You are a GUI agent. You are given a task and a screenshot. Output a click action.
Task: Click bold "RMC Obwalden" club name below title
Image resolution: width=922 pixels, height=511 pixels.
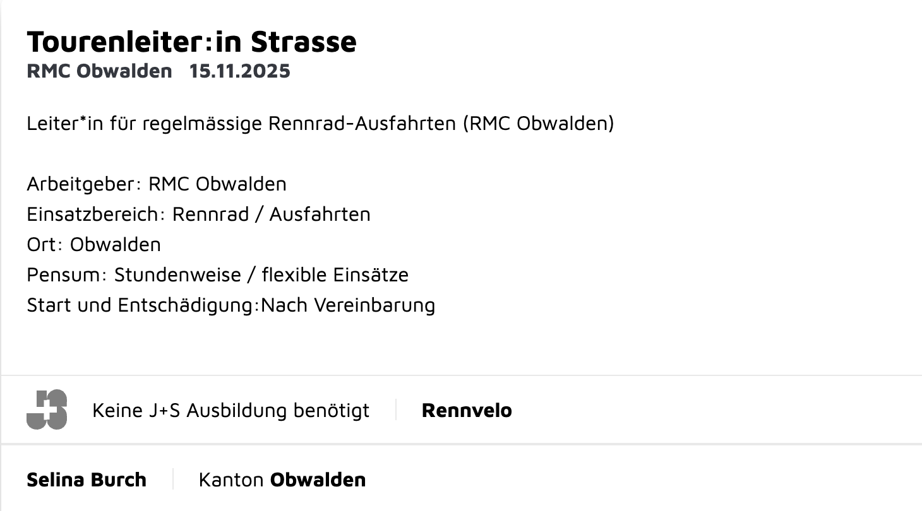[99, 71]
